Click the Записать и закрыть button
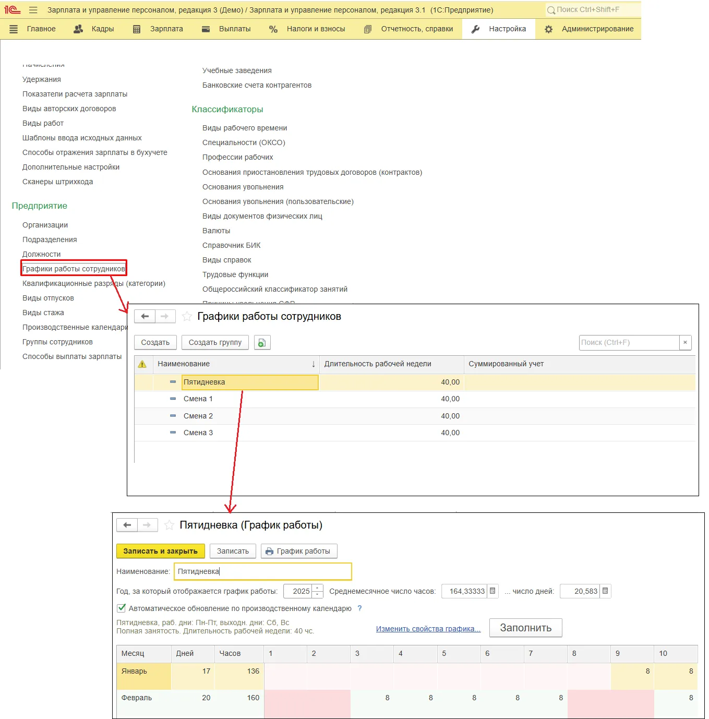This screenshot has height=719, width=709. 160,551
